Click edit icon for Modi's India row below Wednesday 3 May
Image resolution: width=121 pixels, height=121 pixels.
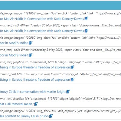click(31, 55)
